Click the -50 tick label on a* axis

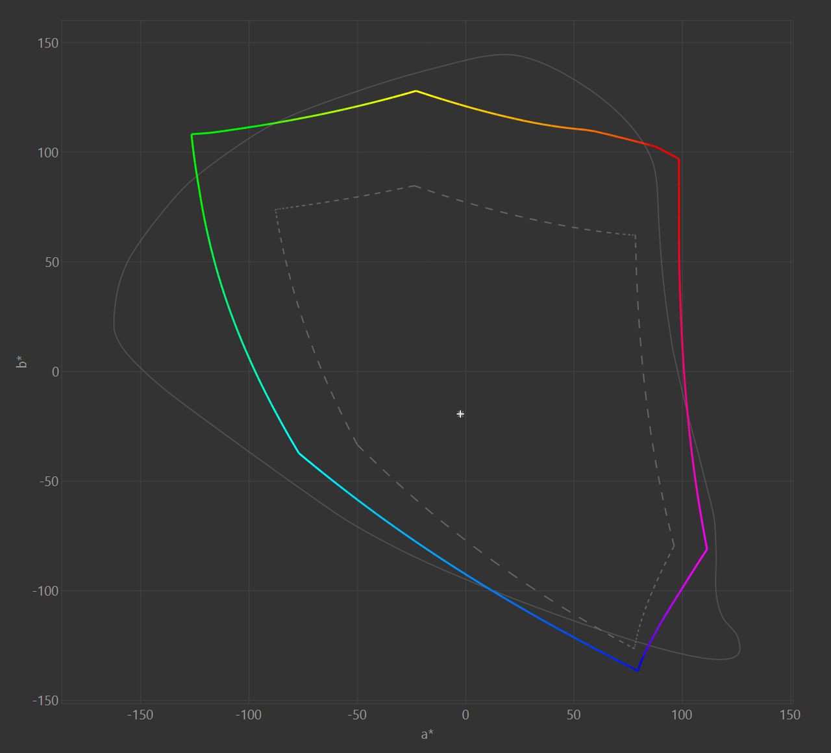coord(356,715)
